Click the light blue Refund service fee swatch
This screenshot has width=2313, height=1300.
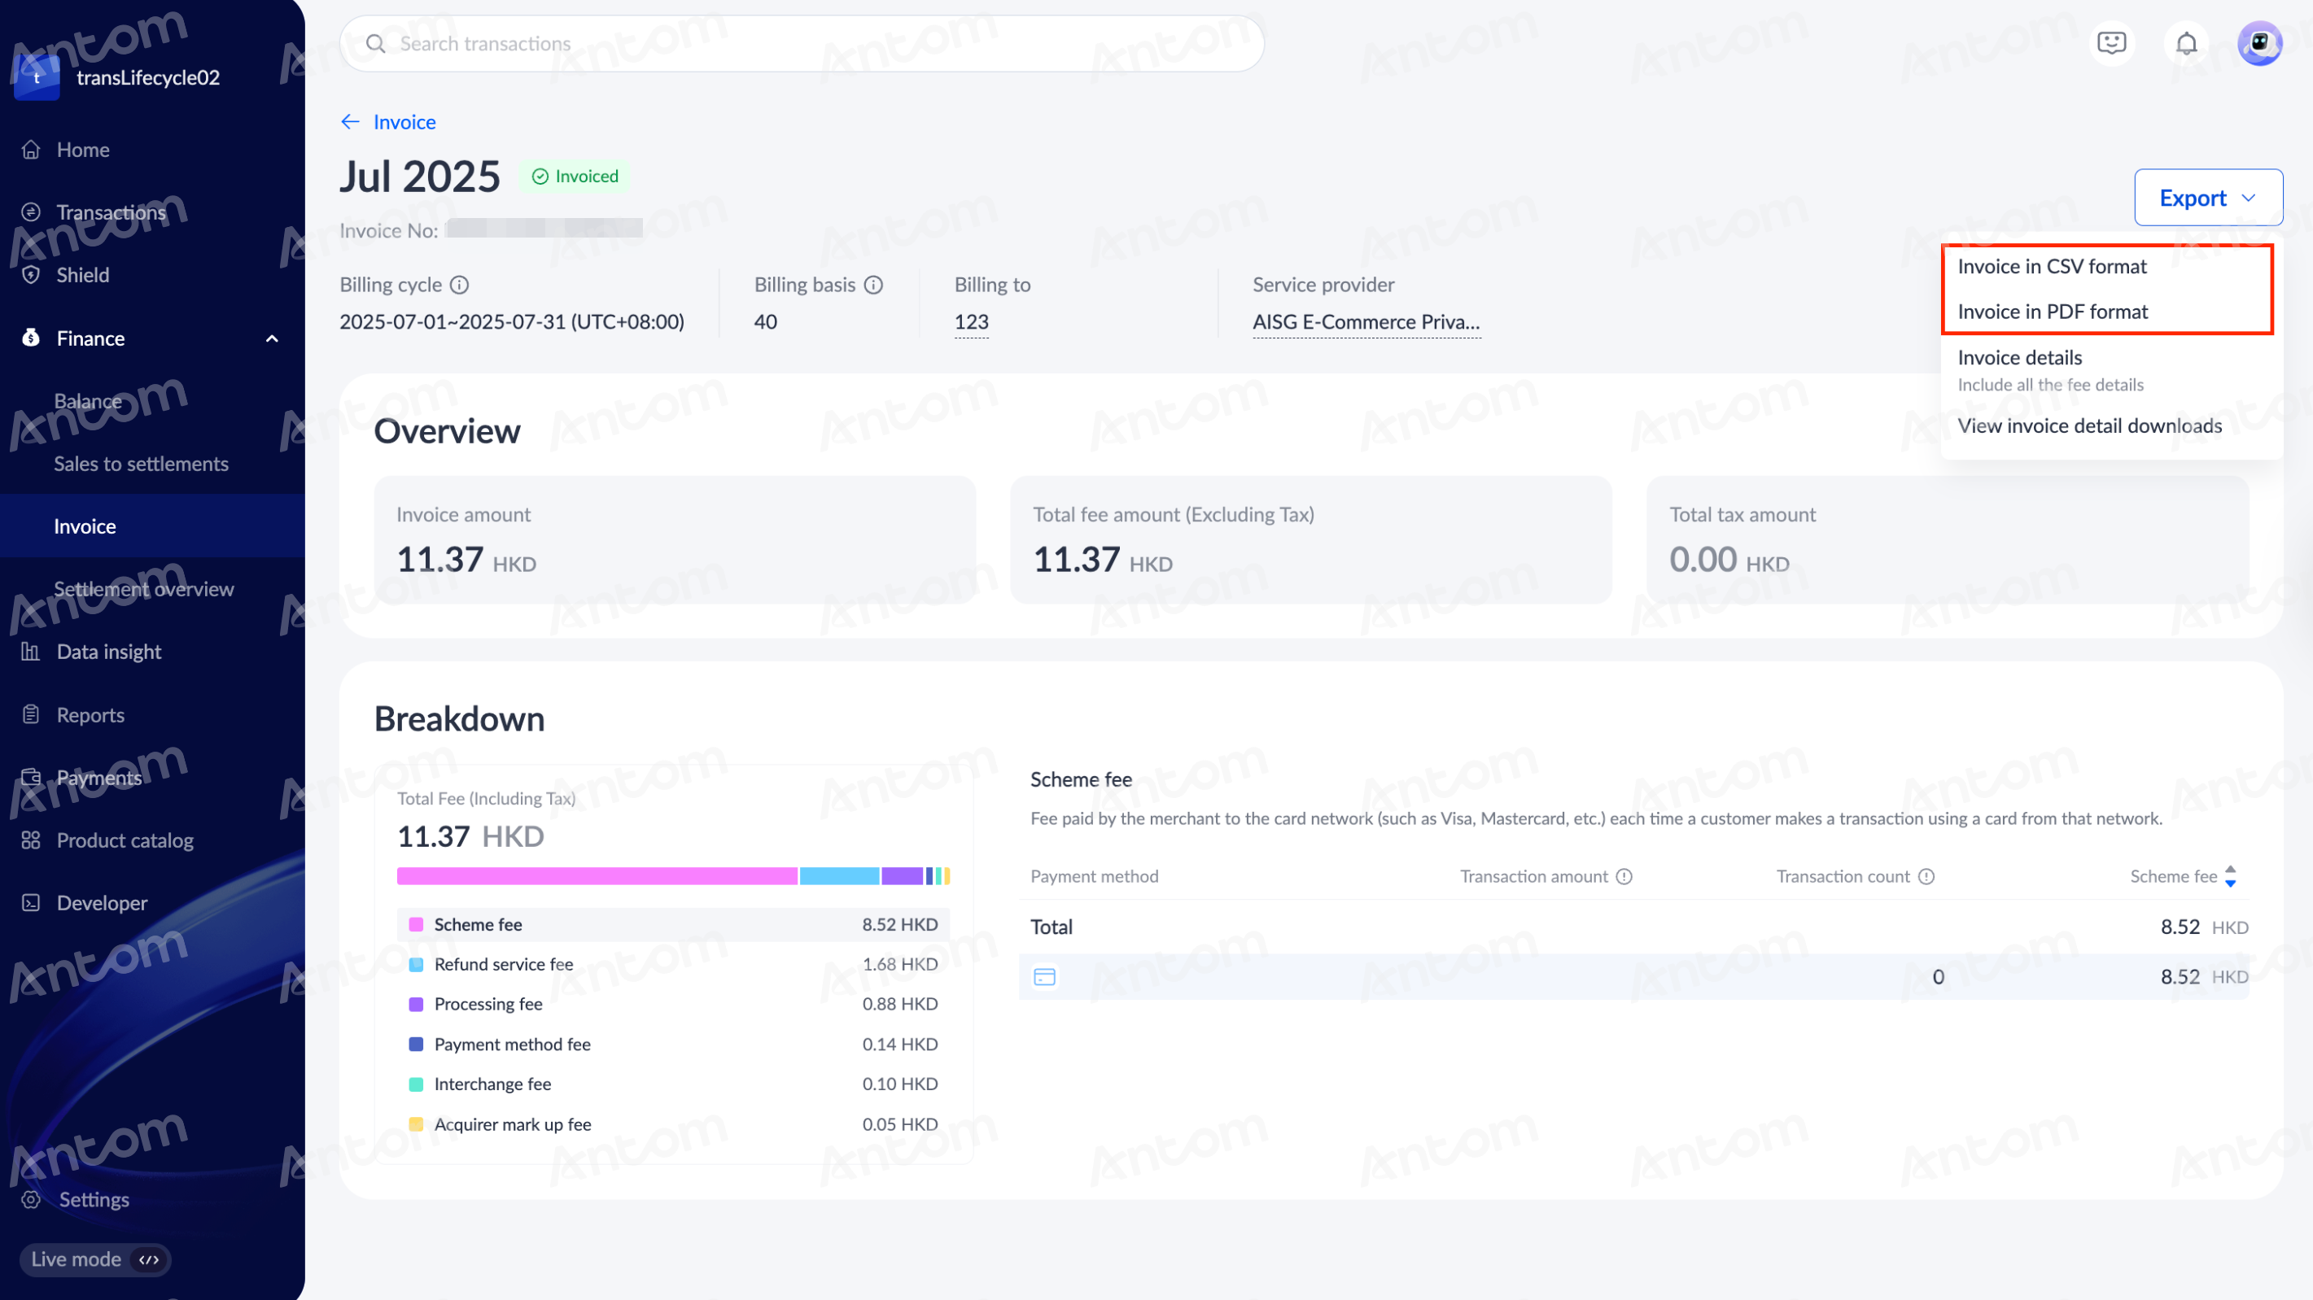(x=416, y=964)
